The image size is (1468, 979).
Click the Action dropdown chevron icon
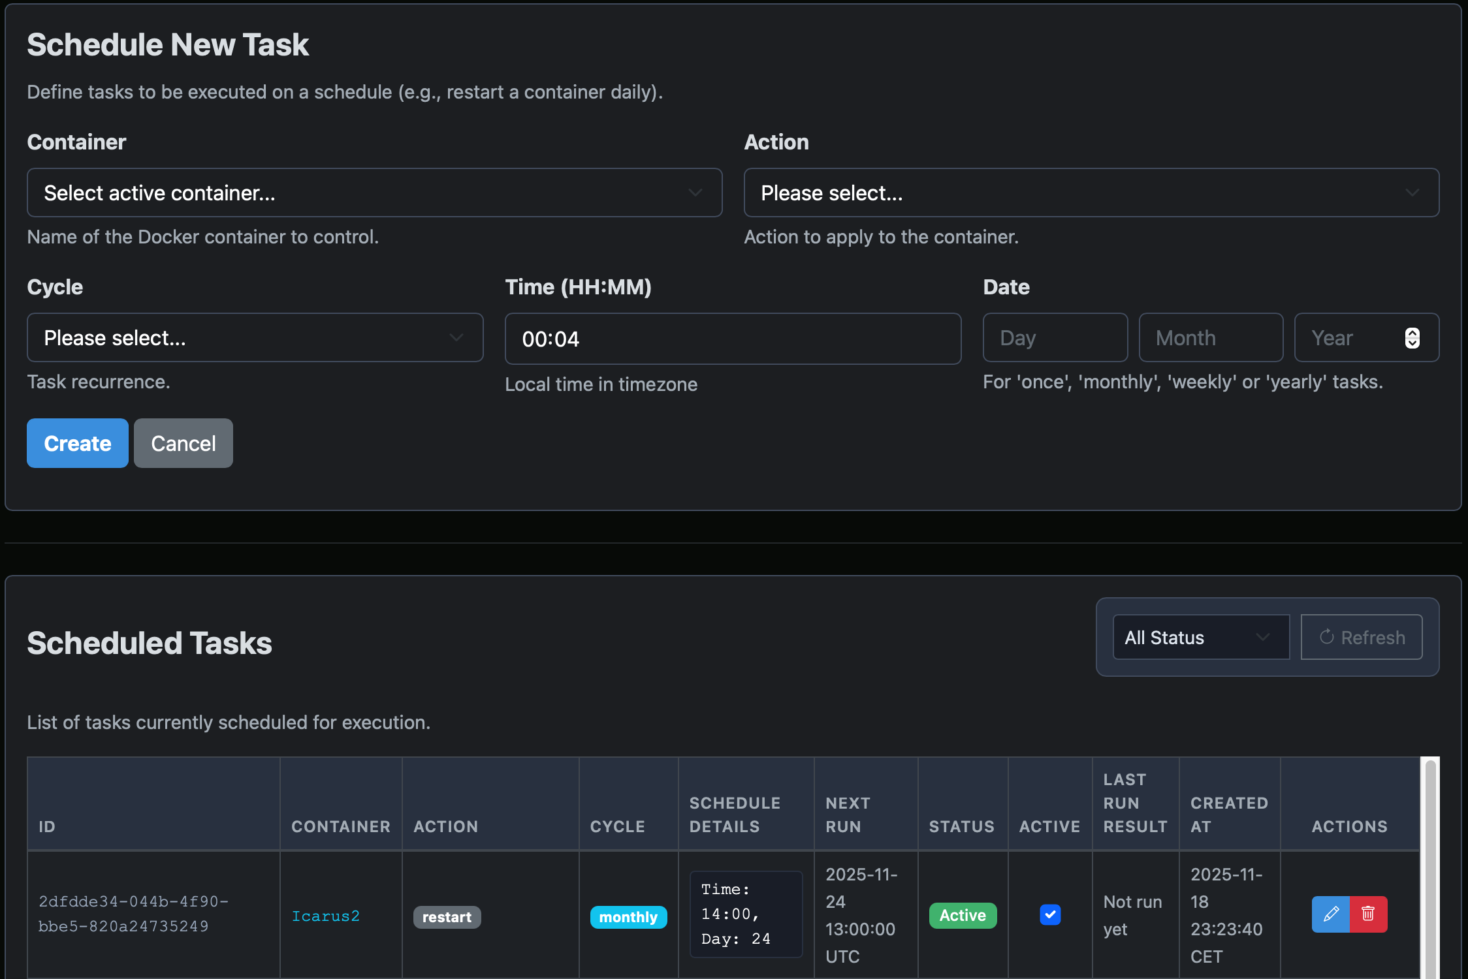coord(1412,193)
